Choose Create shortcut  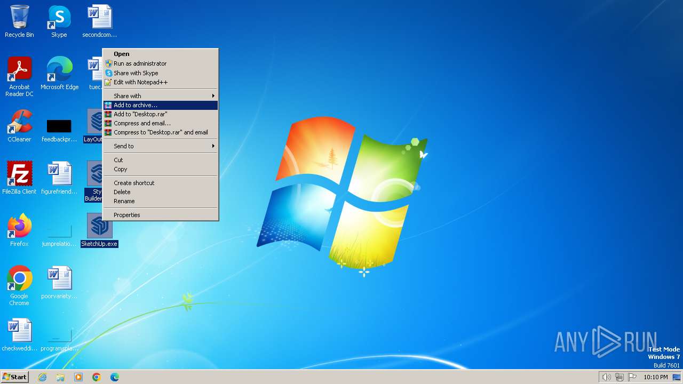161,183
